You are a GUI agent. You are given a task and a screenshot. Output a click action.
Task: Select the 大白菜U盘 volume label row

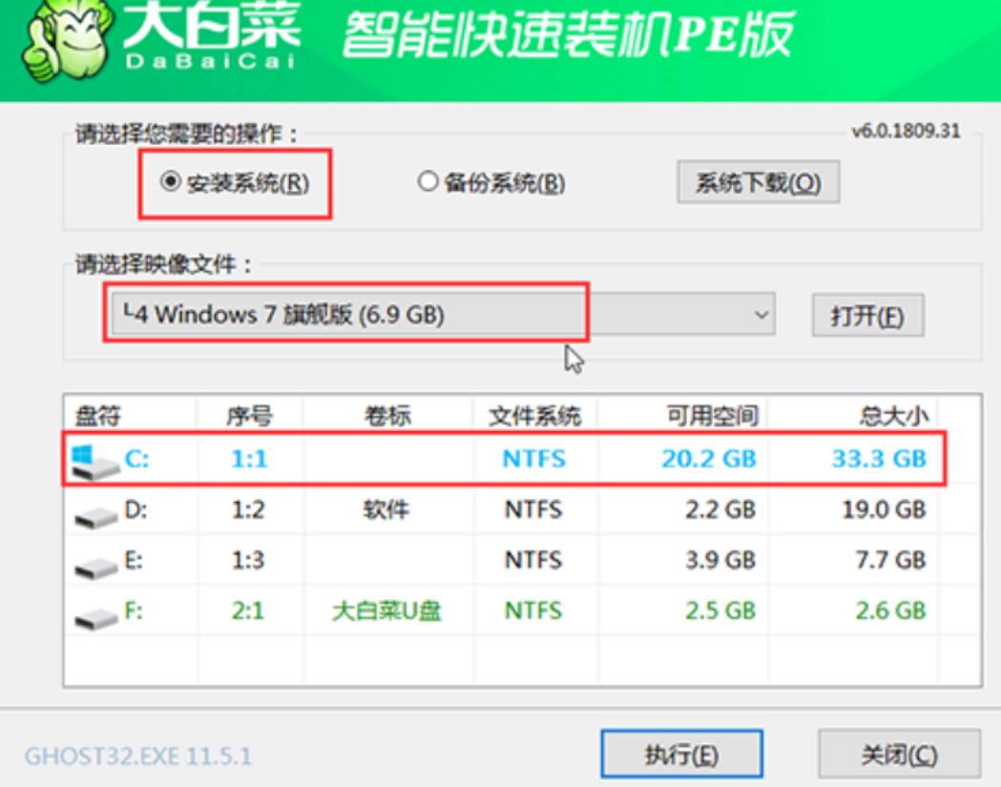pyautogui.click(x=386, y=611)
